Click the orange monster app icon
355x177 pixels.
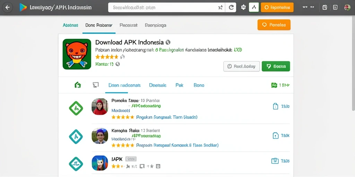[77, 54]
